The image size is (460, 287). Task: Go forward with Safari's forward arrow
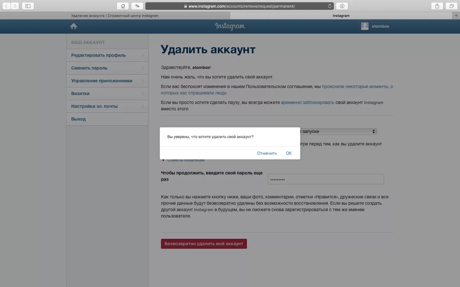tap(15, 6)
